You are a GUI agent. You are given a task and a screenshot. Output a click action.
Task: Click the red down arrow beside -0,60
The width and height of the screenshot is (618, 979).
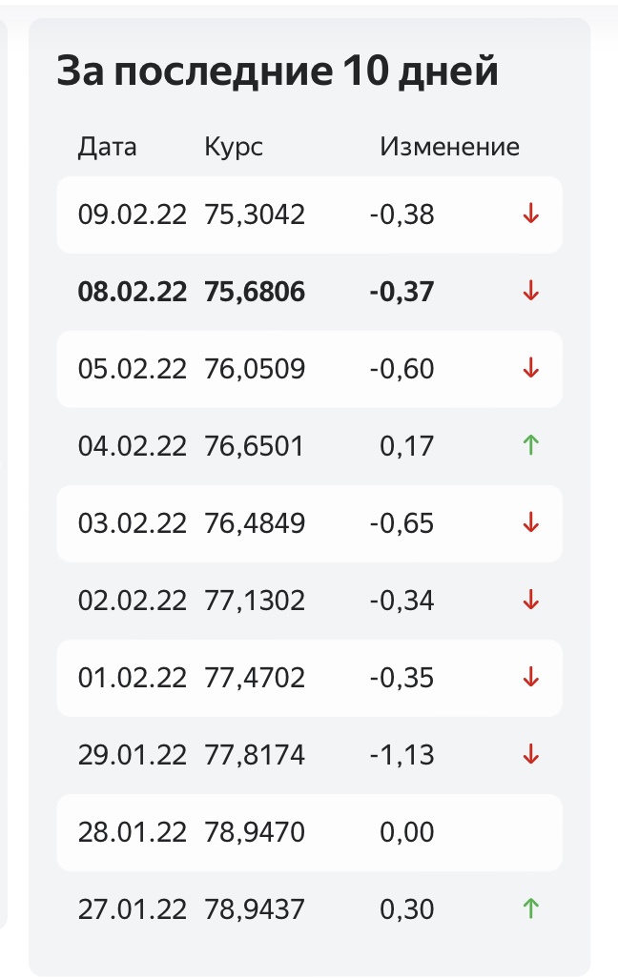530,368
